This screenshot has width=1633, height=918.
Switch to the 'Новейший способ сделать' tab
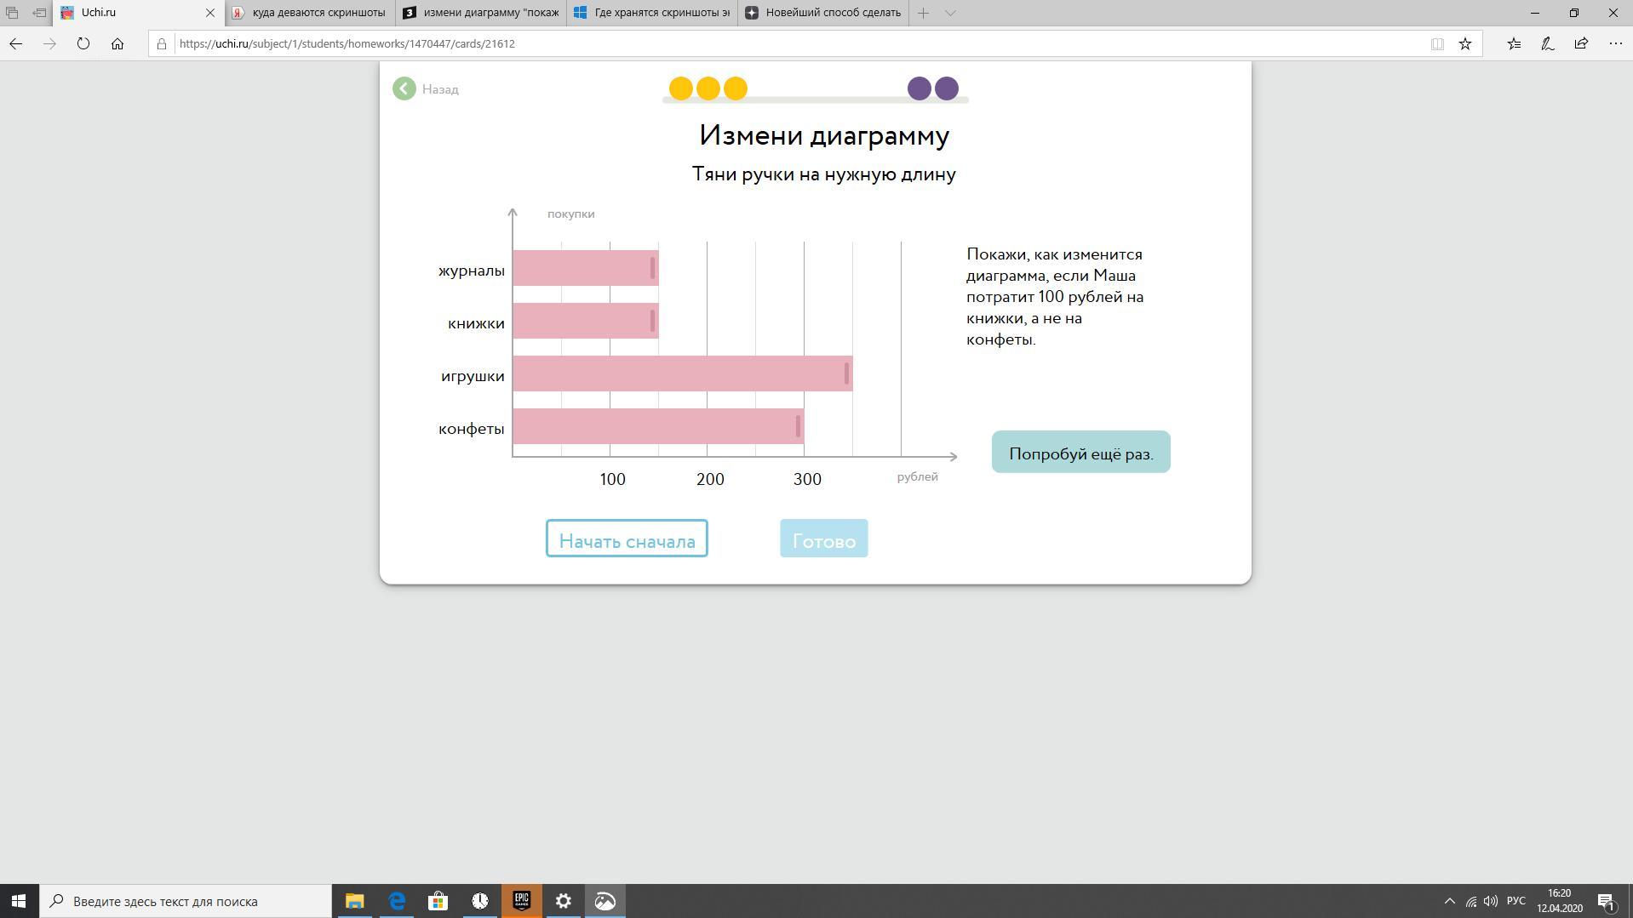tap(823, 13)
